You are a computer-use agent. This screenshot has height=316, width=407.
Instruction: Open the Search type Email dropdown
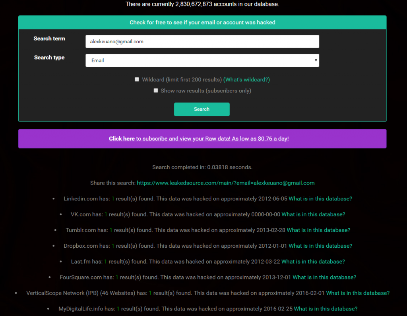pos(202,60)
